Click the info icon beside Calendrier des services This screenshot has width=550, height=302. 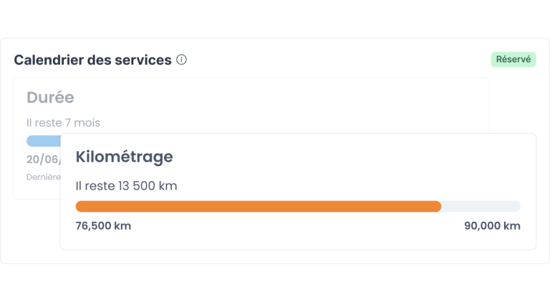pyautogui.click(x=181, y=59)
